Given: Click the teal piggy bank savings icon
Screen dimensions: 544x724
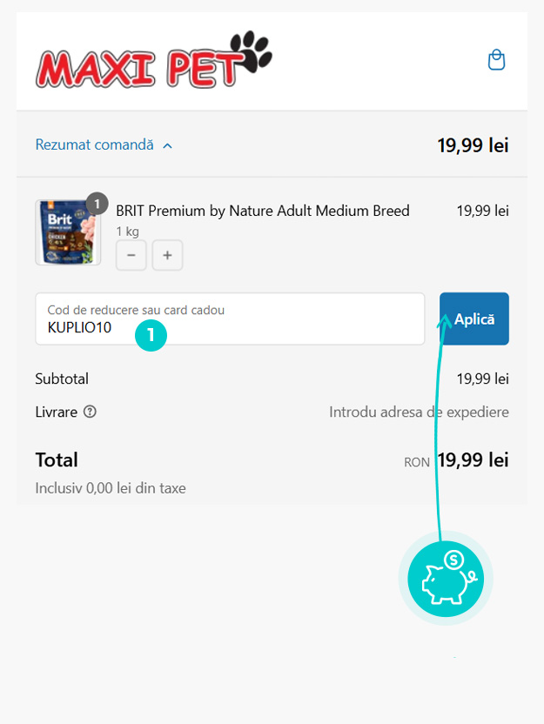Looking at the screenshot, I should [x=446, y=579].
